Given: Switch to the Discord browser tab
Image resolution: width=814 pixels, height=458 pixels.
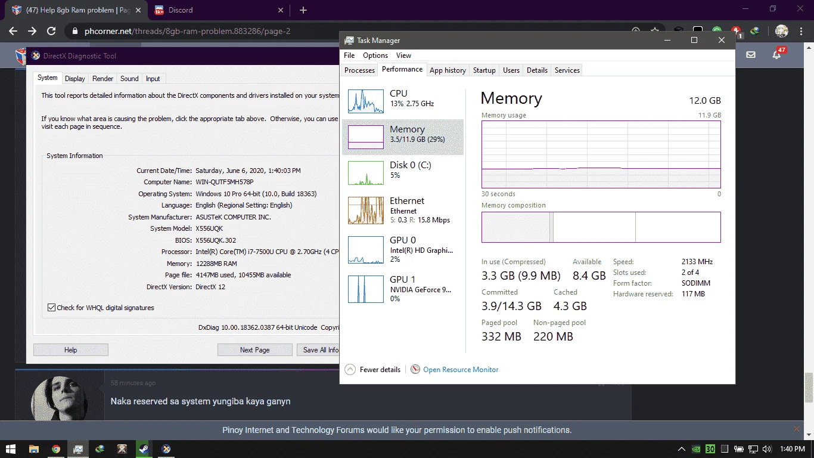Looking at the screenshot, I should [x=218, y=10].
